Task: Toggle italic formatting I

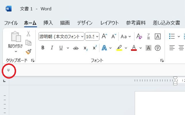Action: 52,48
